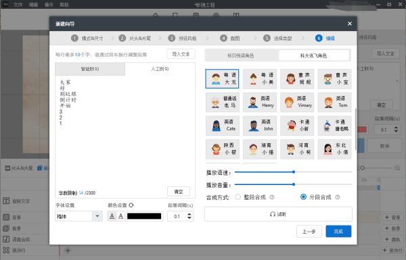Select the 英语 Tom voice avatar
Viewport: 406px width, 260px height.
(x=334, y=102)
